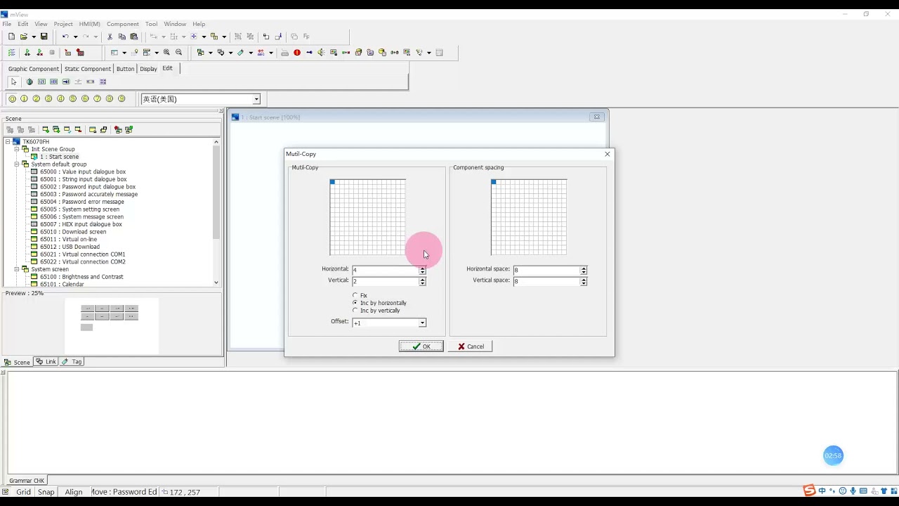Open the HMI(M) menu

89,24
